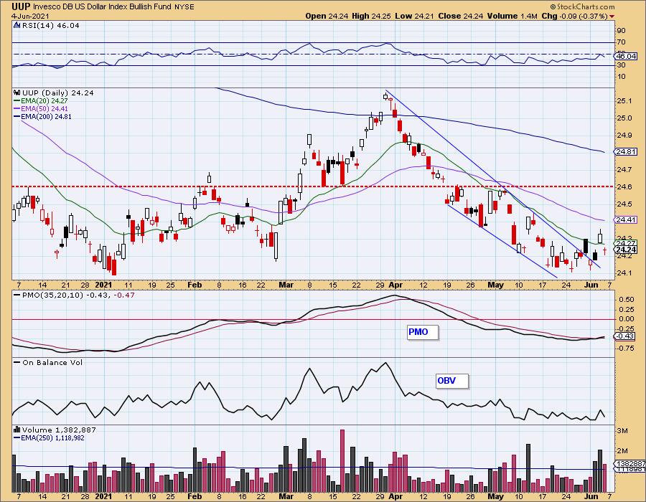Click the 24.6 price axis label

point(624,186)
